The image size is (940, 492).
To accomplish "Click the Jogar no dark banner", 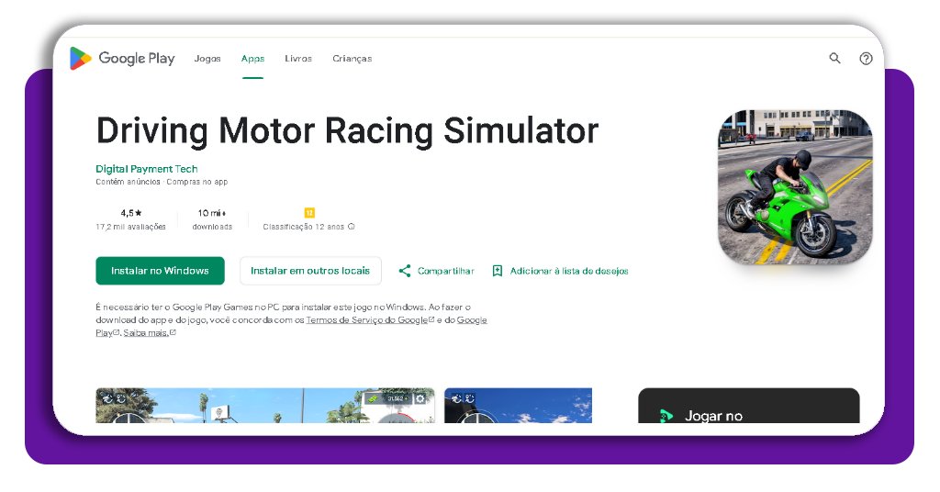I will 749,407.
